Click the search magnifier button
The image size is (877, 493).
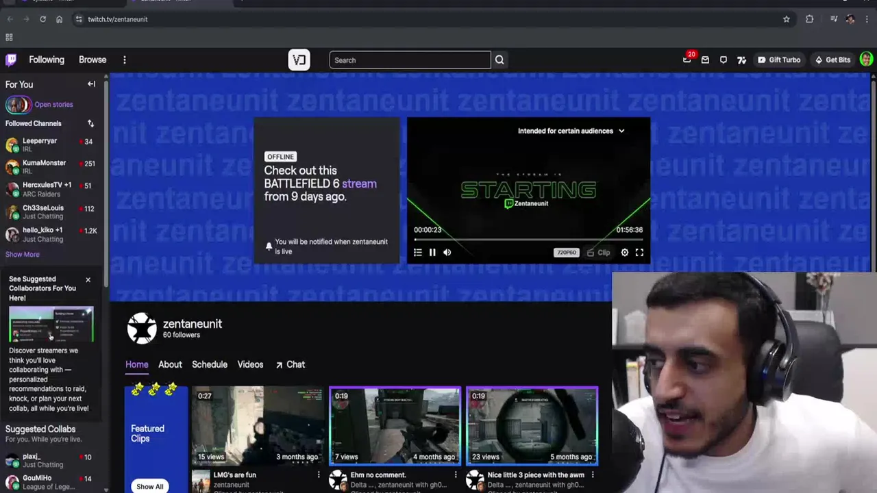(499, 60)
